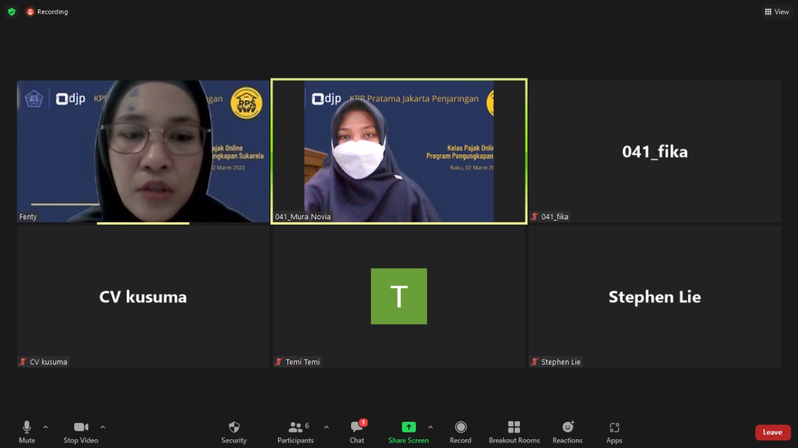Open the Participants panel
Screen dimensions: 798x448
[296, 427]
